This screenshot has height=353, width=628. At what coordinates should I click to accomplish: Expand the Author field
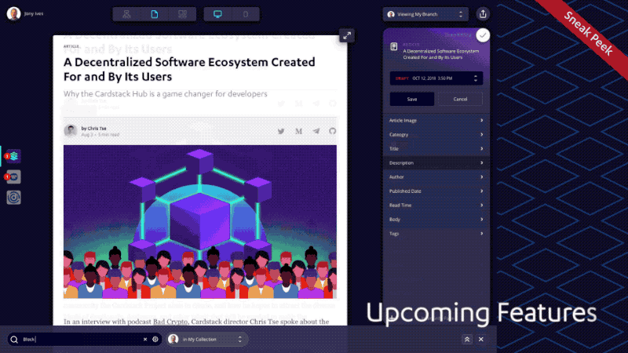436,177
